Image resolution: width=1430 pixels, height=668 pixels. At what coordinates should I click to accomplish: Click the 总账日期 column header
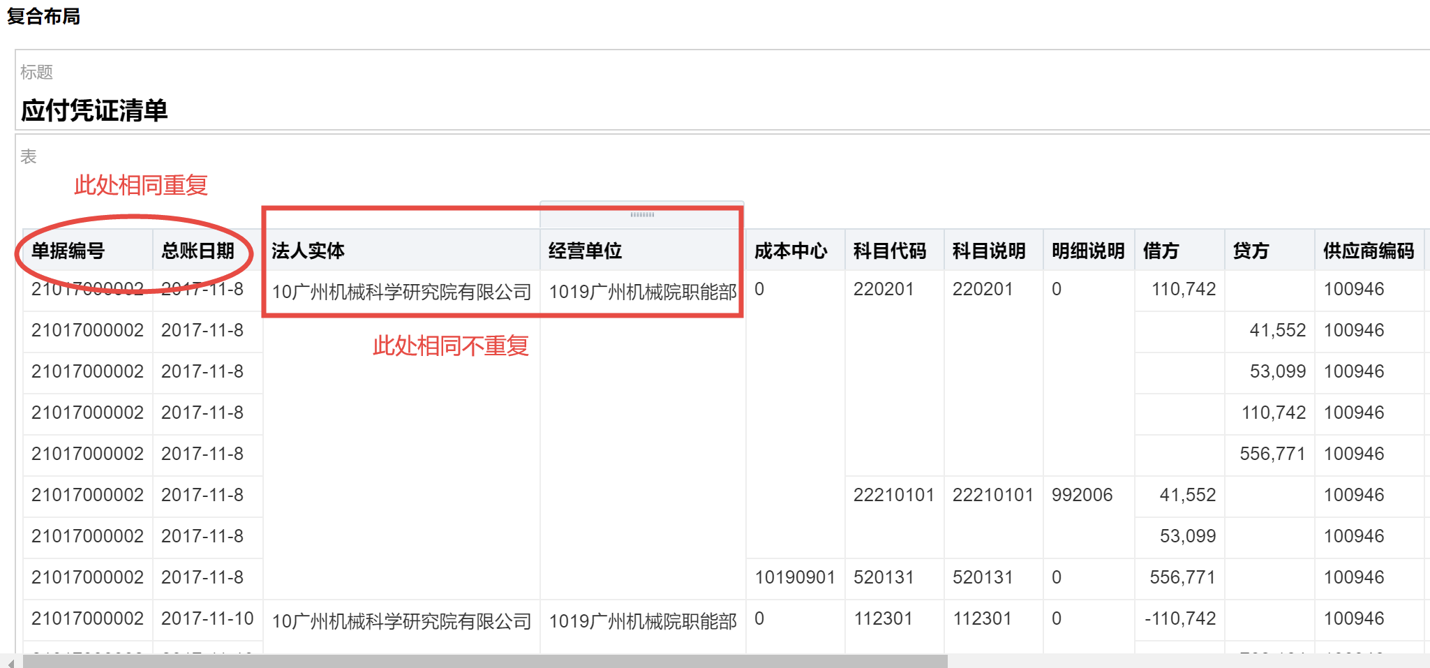(198, 251)
